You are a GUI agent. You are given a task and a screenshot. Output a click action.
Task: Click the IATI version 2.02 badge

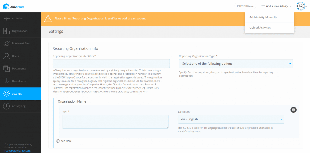[x=245, y=6]
